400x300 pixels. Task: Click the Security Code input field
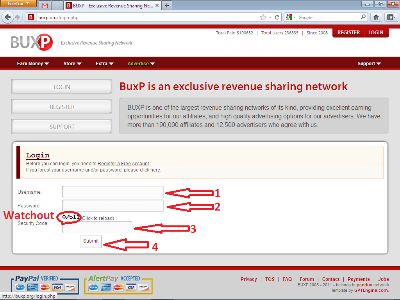click(97, 227)
